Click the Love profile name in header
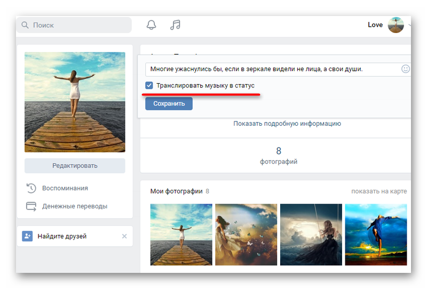This screenshot has height=291, width=427. pos(375,25)
